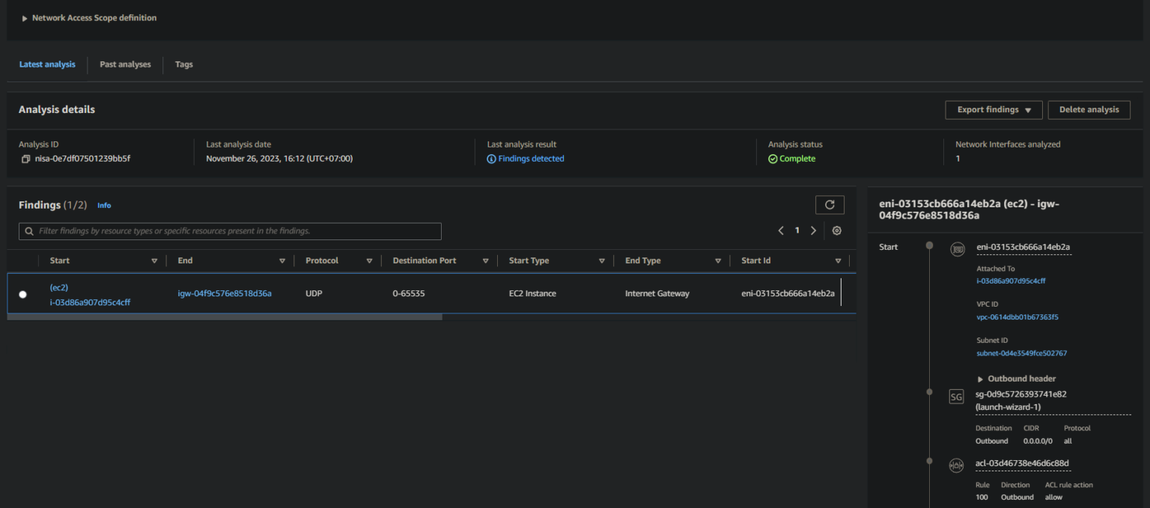
Task: Click the refresh findings icon button
Action: [x=830, y=205]
